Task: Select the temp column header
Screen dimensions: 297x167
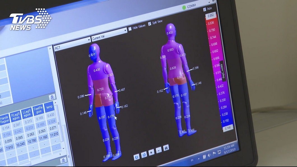Action: click(49, 107)
